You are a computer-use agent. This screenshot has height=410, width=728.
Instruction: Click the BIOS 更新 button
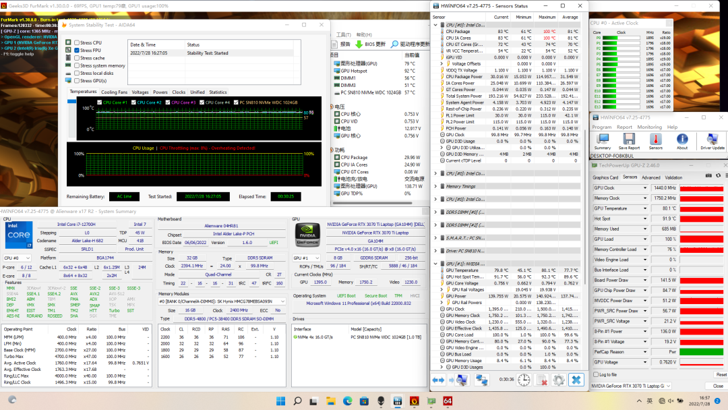point(371,44)
